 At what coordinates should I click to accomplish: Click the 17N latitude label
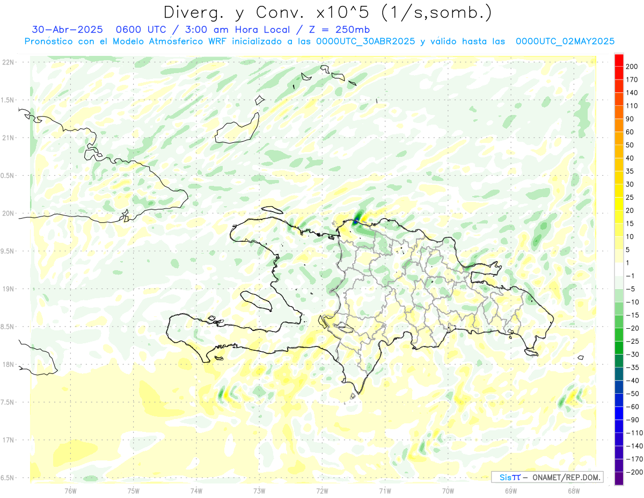pyautogui.click(x=8, y=440)
